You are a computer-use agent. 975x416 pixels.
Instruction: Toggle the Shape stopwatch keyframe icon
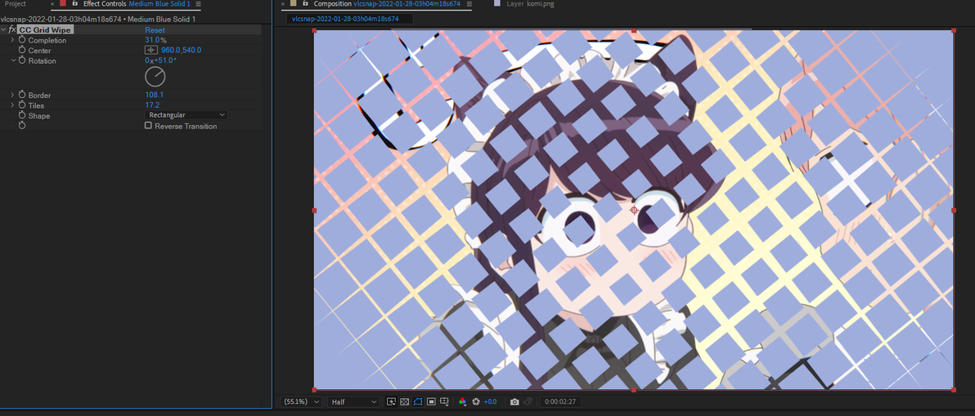(22, 115)
